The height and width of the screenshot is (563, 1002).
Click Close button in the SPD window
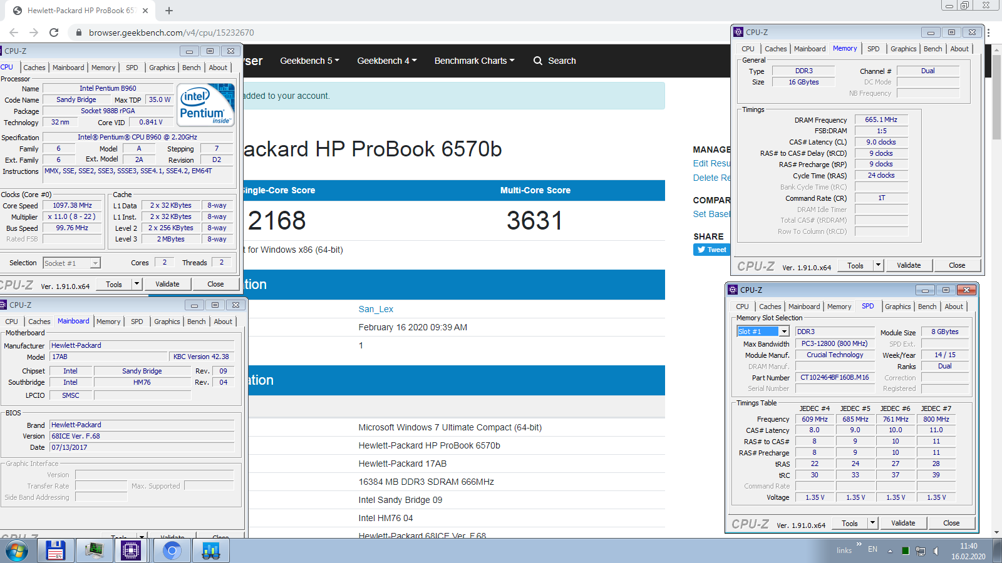click(951, 523)
